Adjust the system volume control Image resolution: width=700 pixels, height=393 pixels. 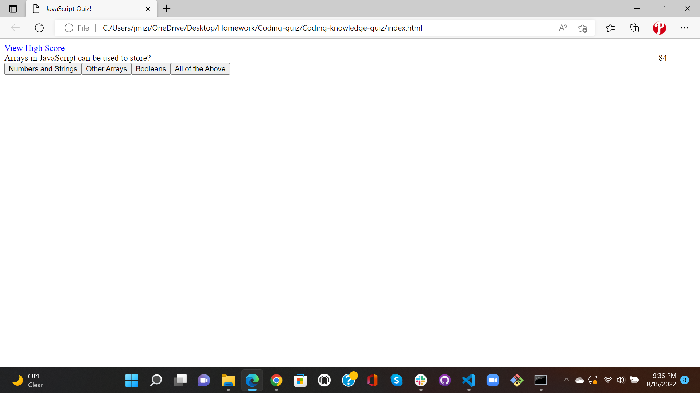coord(621,380)
